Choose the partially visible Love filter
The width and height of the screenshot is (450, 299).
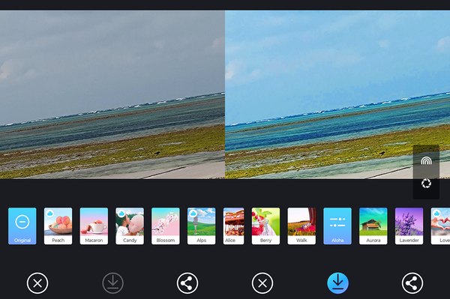click(440, 226)
